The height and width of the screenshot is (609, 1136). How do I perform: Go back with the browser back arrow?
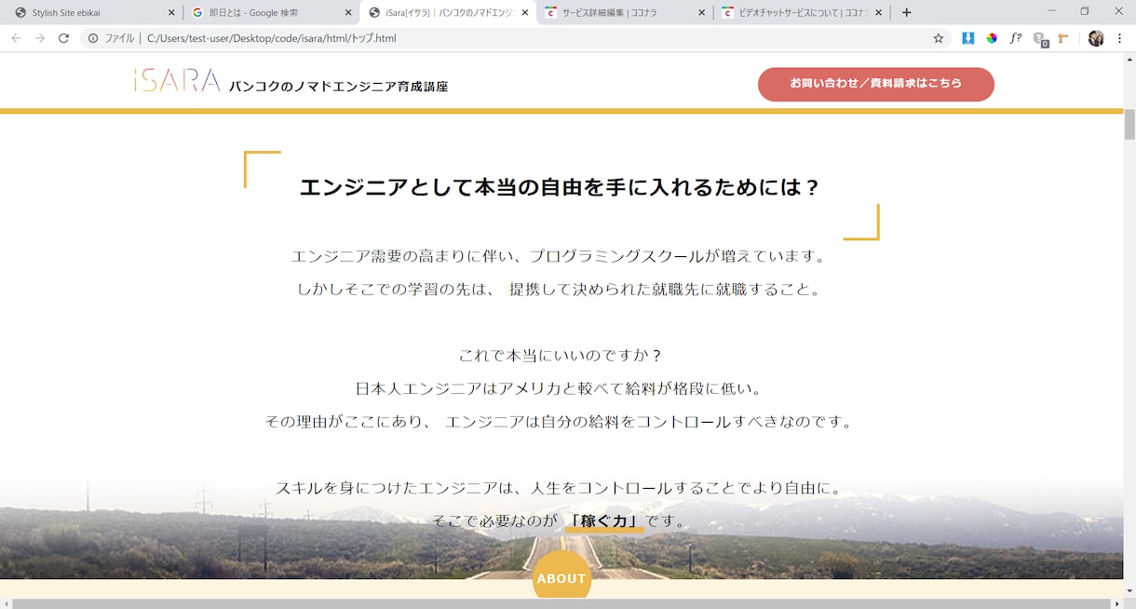(x=16, y=38)
